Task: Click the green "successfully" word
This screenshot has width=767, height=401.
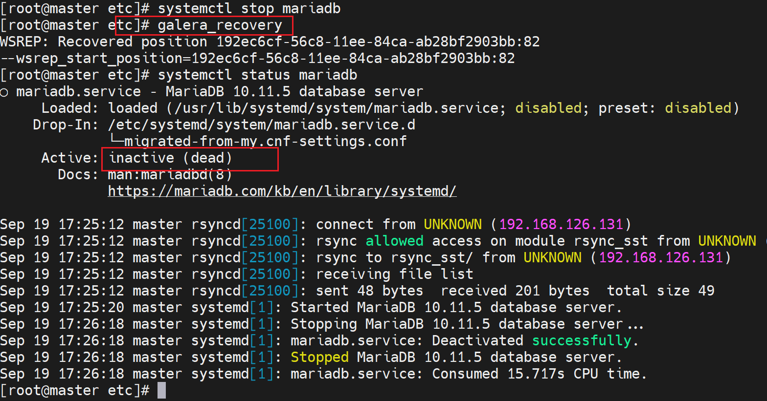Action: (x=582, y=340)
